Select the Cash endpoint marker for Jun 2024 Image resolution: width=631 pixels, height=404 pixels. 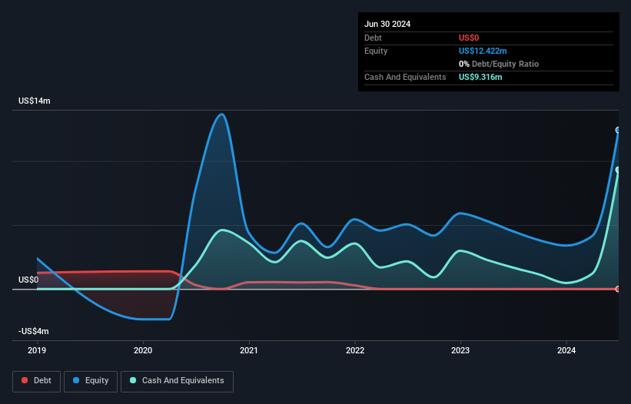618,170
